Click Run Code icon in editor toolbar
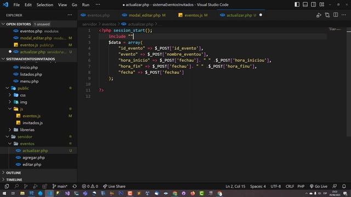 pyautogui.click(x=319, y=15)
